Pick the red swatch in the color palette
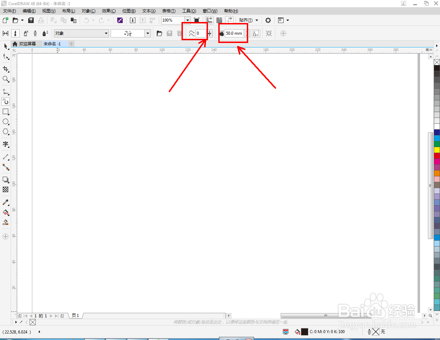 pyautogui.click(x=437, y=155)
